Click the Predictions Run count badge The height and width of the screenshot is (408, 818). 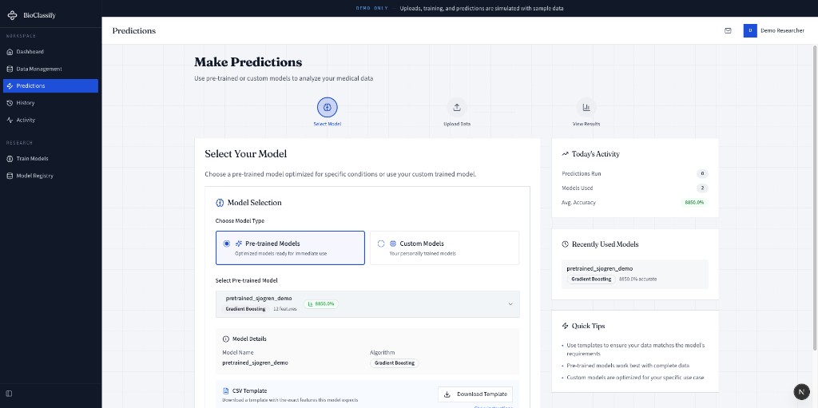point(702,174)
